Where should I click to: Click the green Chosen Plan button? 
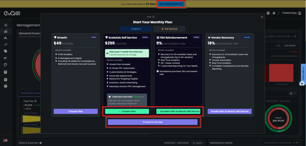tap(127, 111)
